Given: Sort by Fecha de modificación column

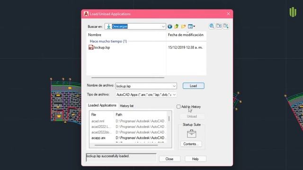Looking at the screenshot, I should pyautogui.click(x=186, y=35).
